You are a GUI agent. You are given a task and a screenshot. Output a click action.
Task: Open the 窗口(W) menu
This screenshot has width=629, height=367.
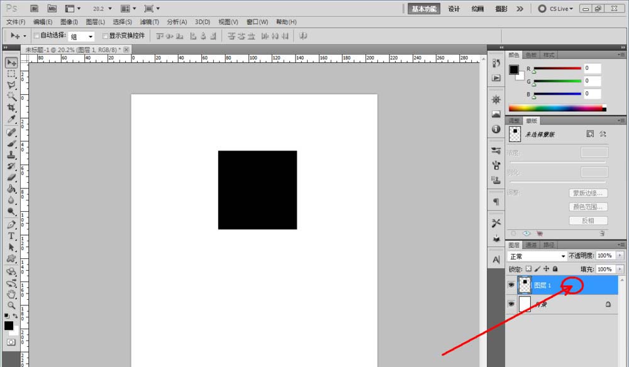click(257, 21)
